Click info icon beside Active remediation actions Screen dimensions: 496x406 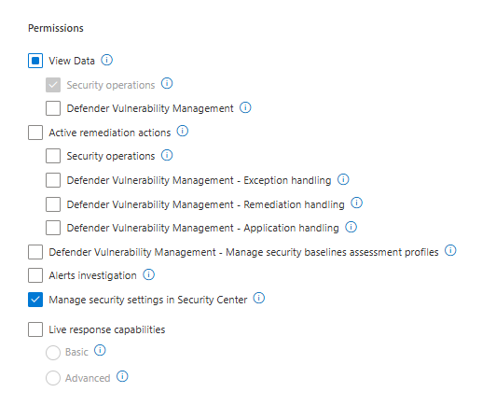(182, 131)
